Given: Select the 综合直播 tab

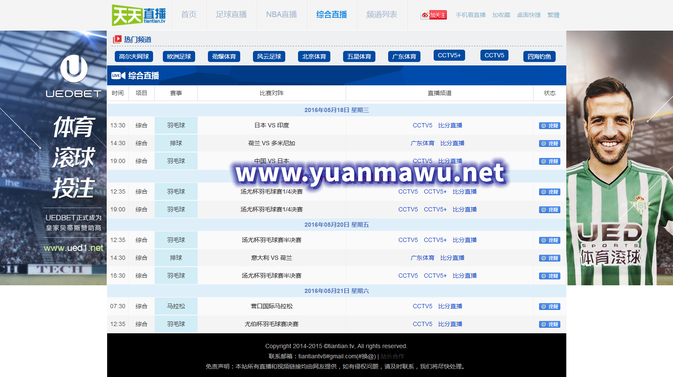Looking at the screenshot, I should click(332, 15).
